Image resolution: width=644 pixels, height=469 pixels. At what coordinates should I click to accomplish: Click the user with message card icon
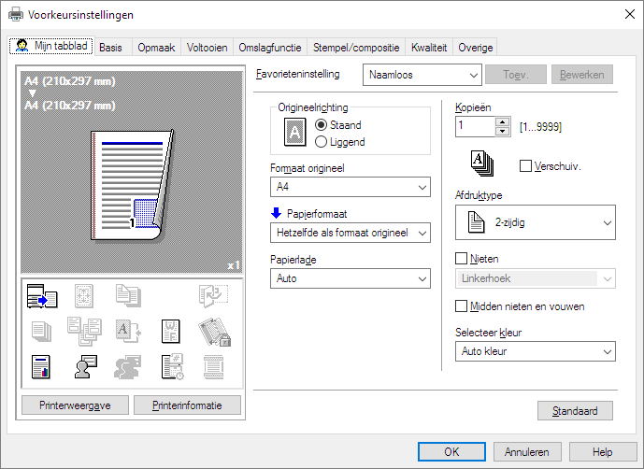pyautogui.click(x=85, y=367)
